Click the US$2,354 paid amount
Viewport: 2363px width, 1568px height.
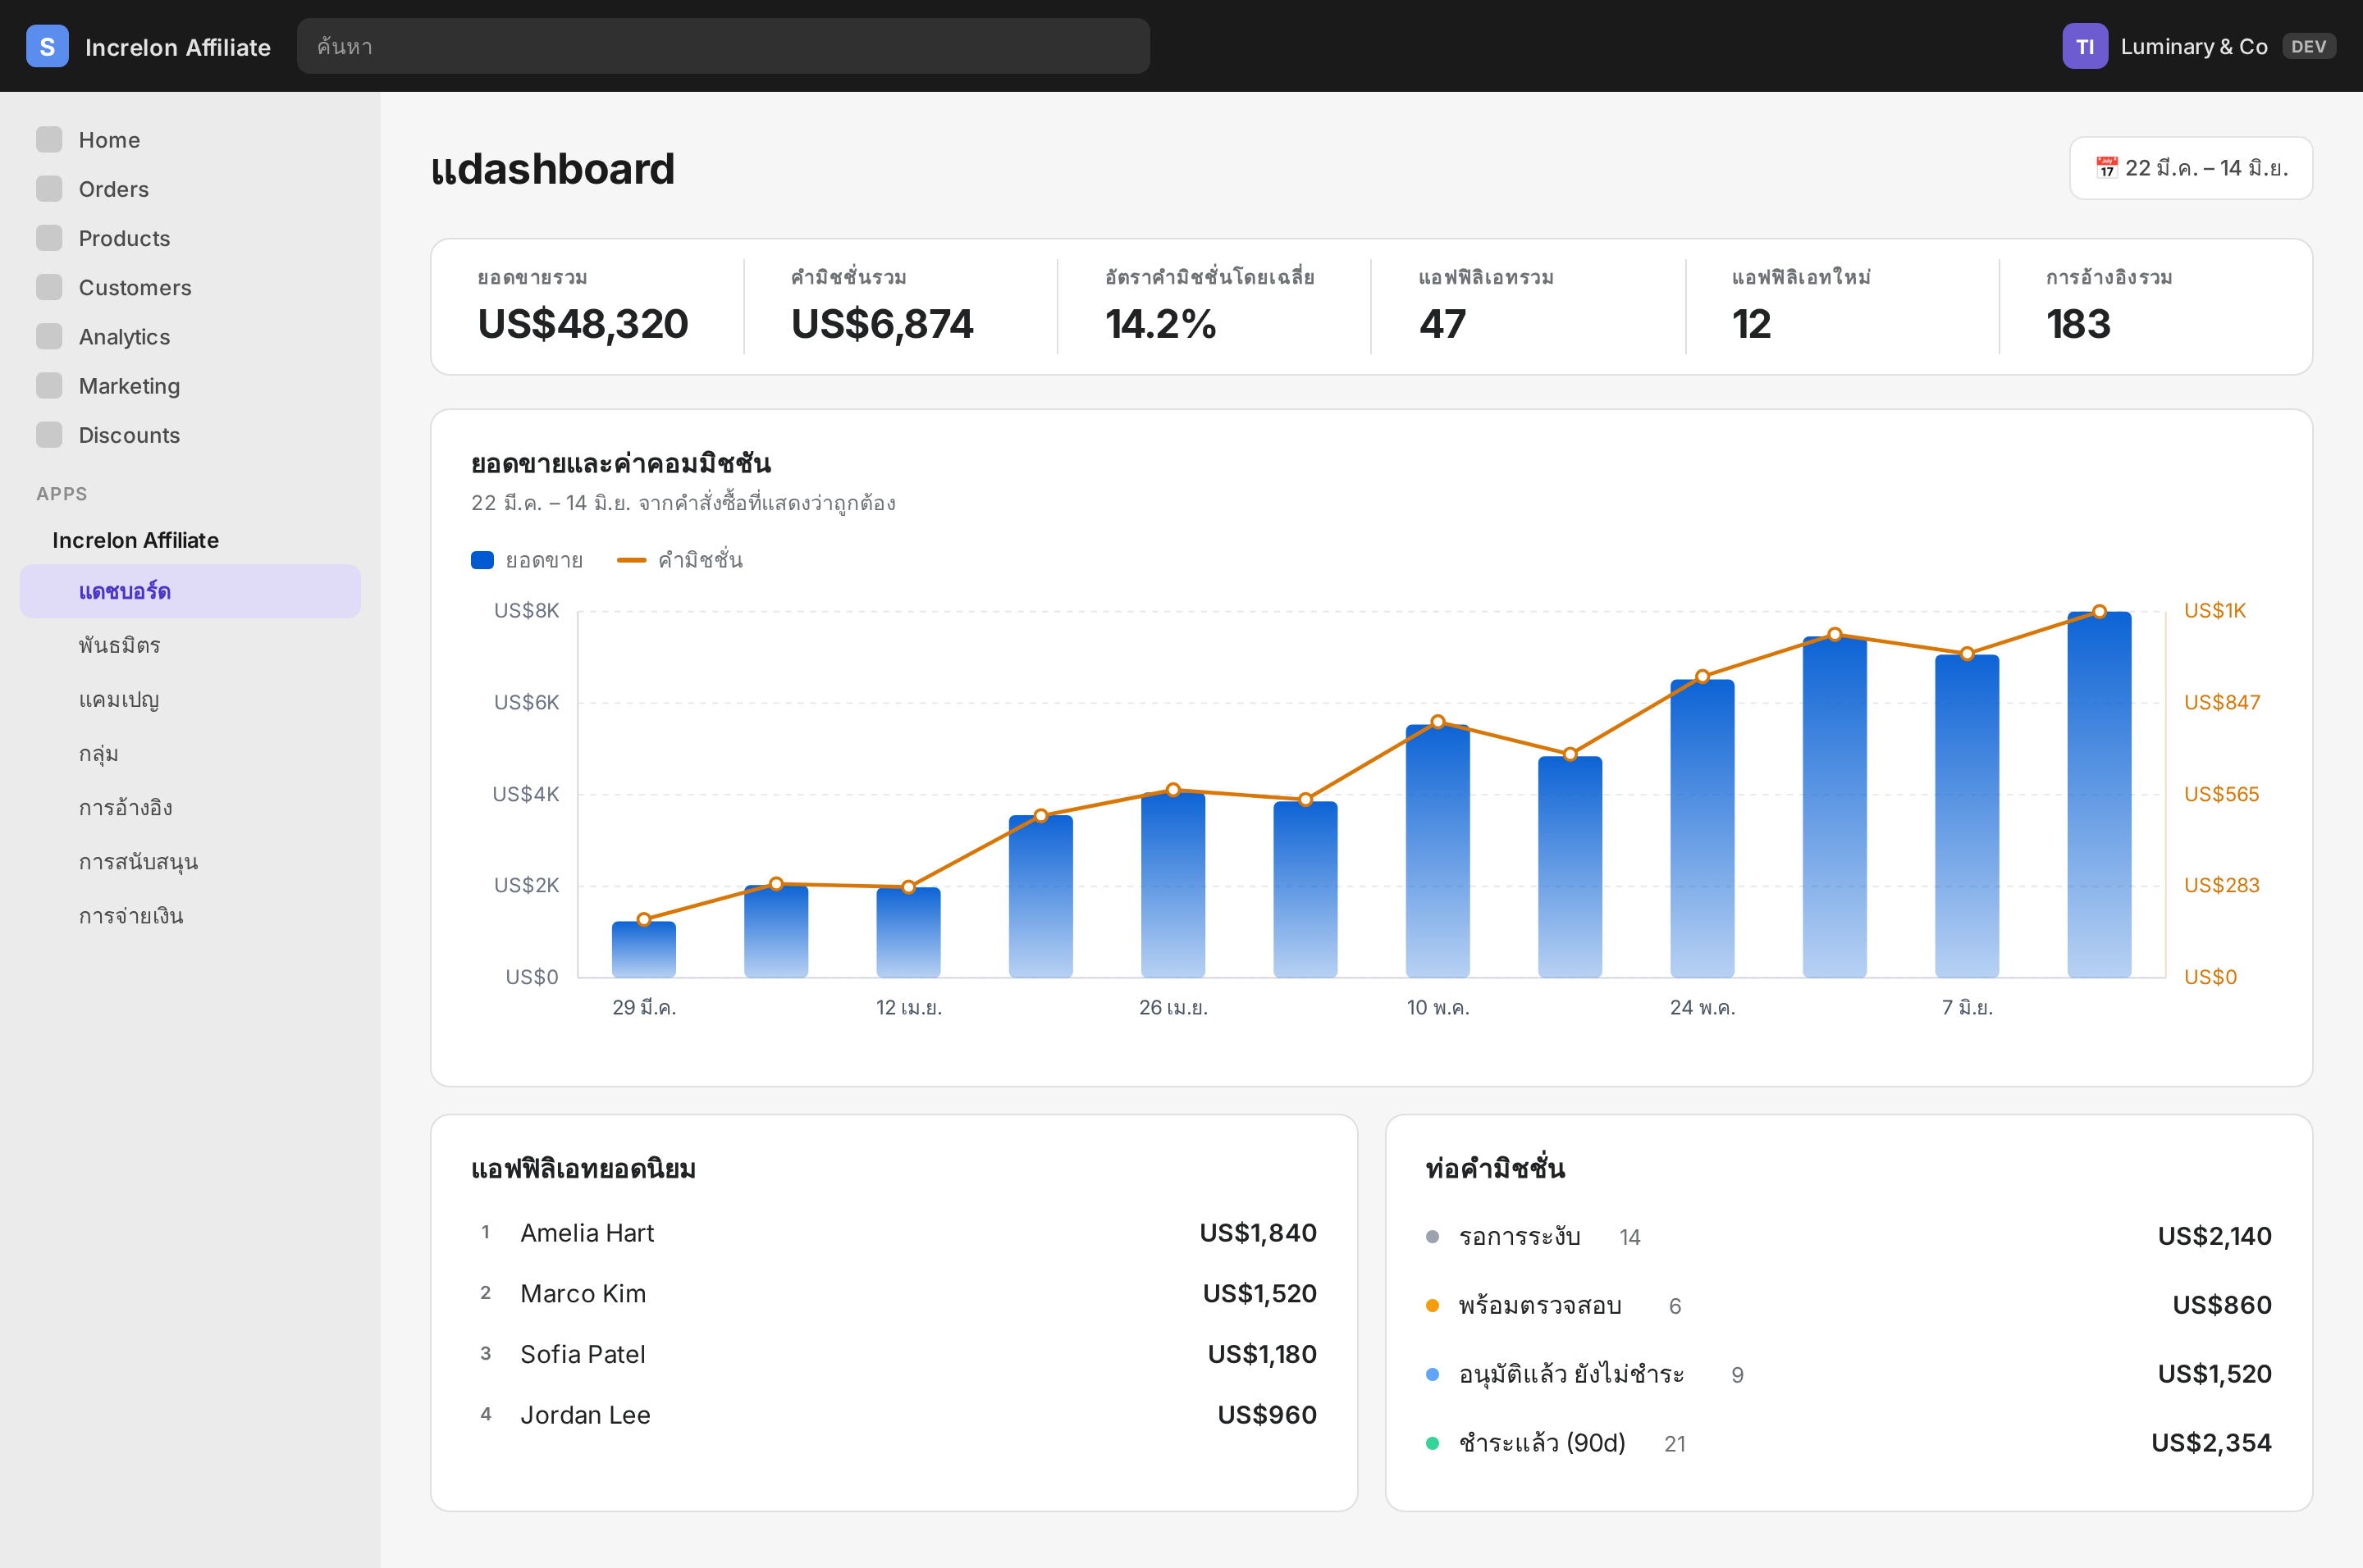pos(2211,1443)
